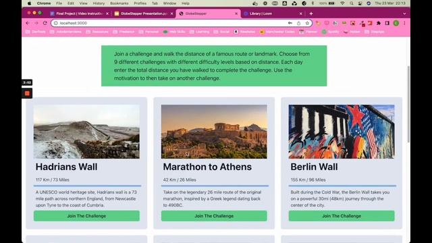432x243 pixels.
Task: Stop the Loom recording with red square
Action: pos(27,93)
